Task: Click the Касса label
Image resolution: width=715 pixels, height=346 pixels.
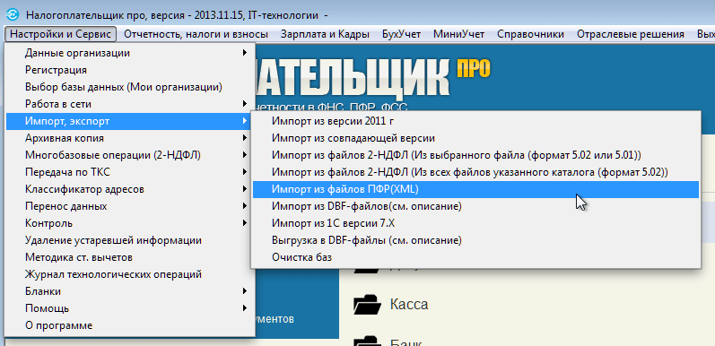Action: pos(409,304)
